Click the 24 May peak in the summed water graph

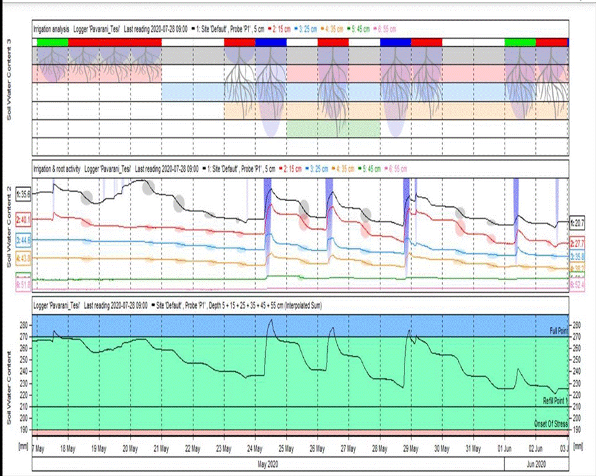coord(271,321)
